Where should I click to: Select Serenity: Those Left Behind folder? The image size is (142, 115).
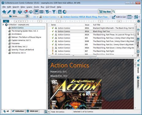23,50
